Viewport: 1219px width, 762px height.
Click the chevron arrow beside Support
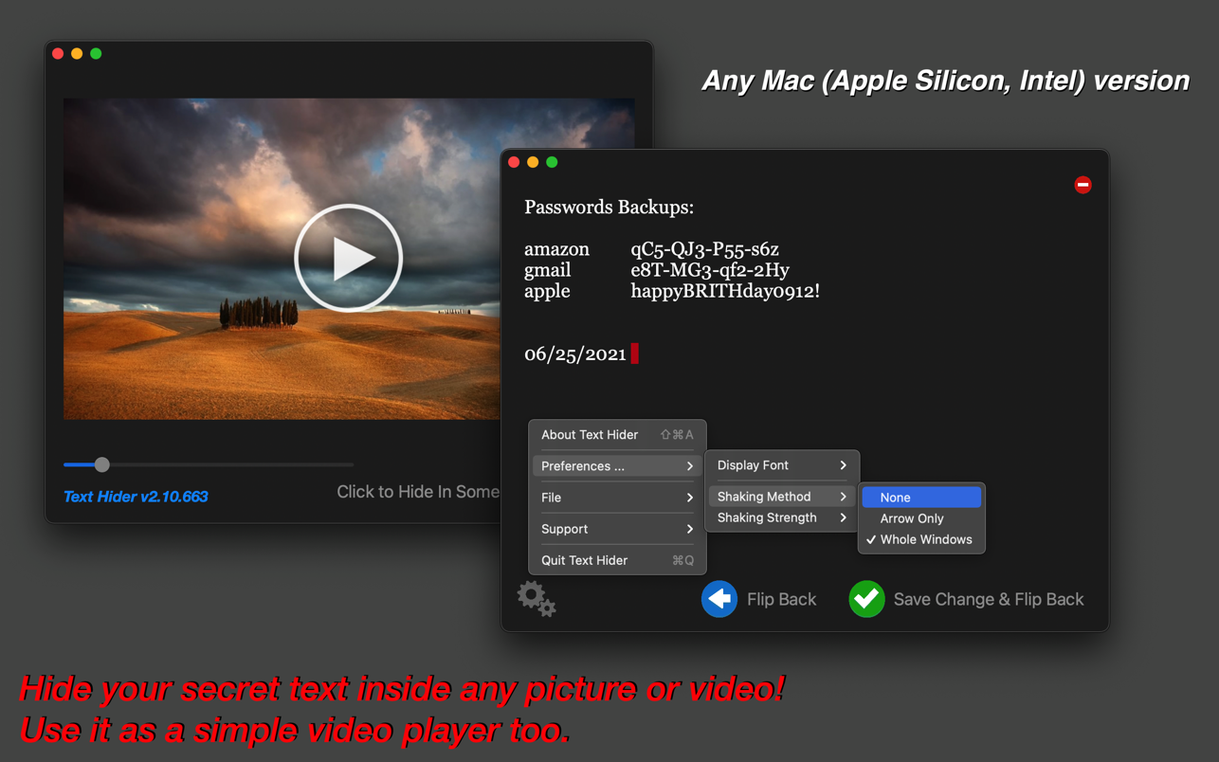(689, 529)
